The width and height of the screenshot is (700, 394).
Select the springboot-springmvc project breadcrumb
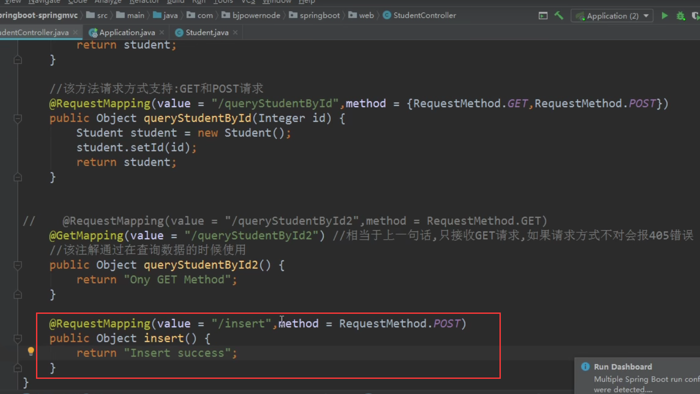tap(39, 16)
